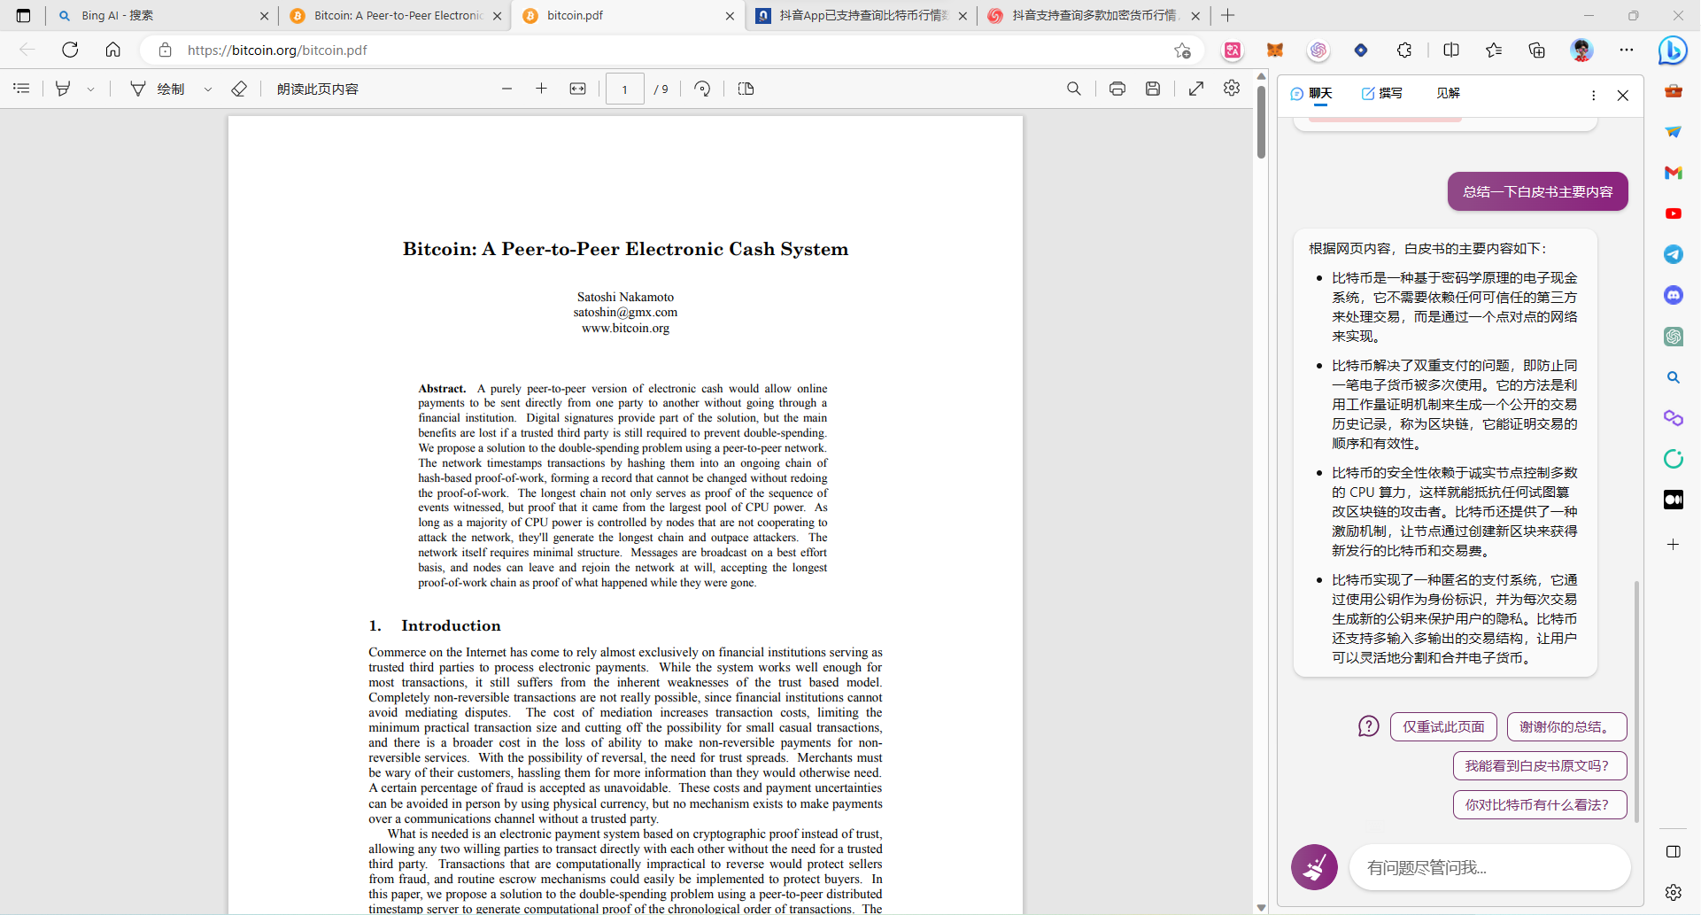Toggle the Bing Copilot sidebar button
The height and width of the screenshot is (915, 1701).
pos(1673,50)
